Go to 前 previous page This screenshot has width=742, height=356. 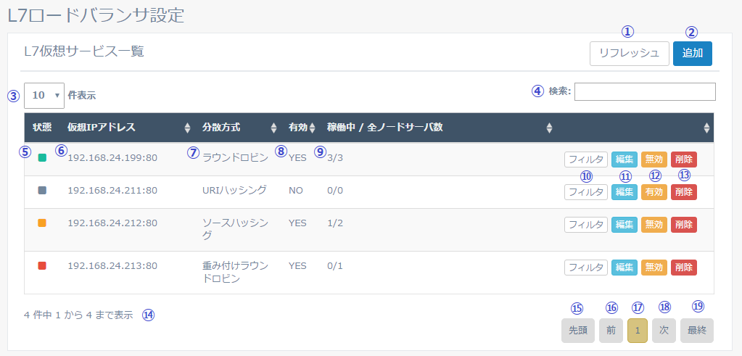click(x=611, y=331)
